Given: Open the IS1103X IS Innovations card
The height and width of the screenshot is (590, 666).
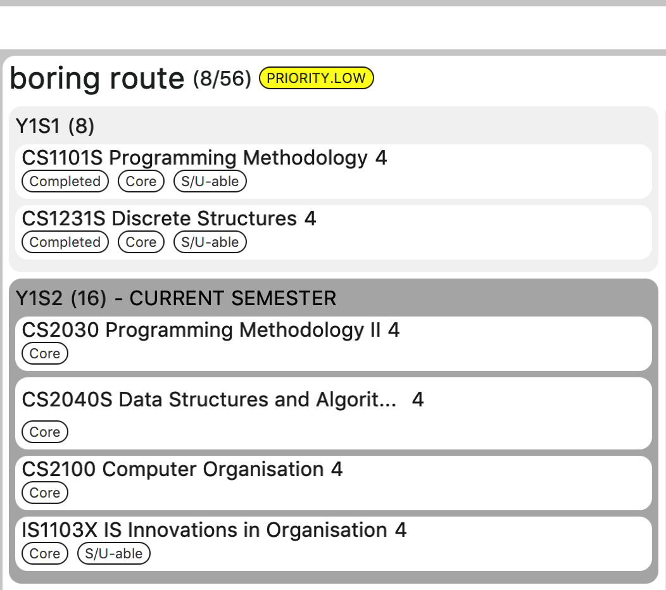Looking at the screenshot, I should pyautogui.click(x=334, y=544).
